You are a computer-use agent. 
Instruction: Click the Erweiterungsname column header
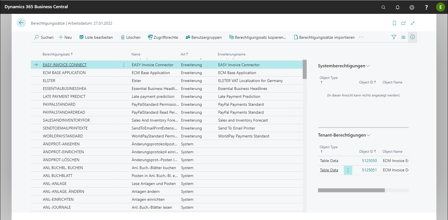click(232, 54)
